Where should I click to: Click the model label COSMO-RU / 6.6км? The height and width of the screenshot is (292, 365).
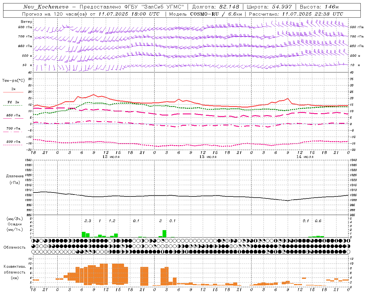coord(216,14)
